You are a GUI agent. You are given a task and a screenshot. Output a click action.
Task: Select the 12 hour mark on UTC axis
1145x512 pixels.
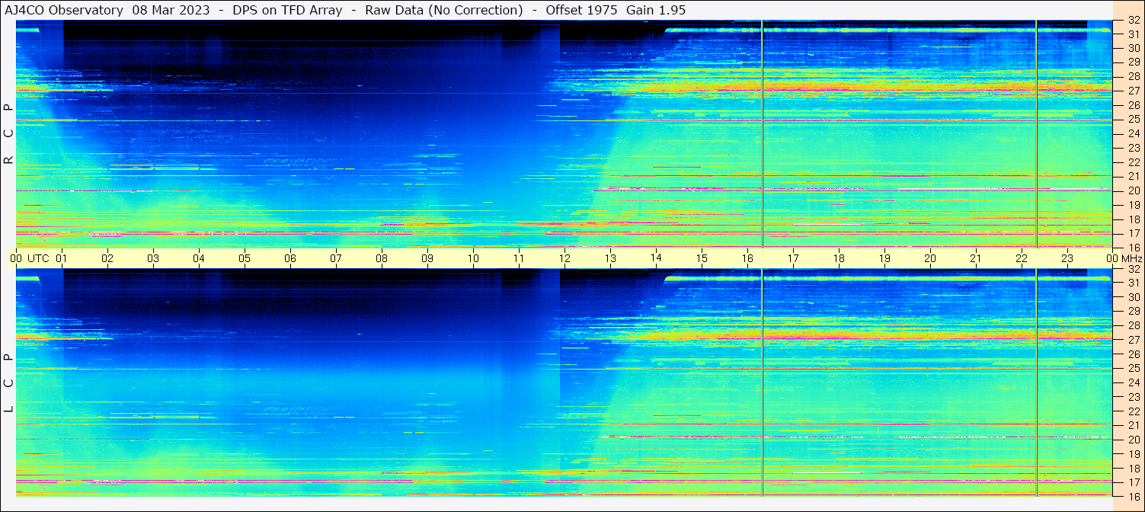point(565,258)
